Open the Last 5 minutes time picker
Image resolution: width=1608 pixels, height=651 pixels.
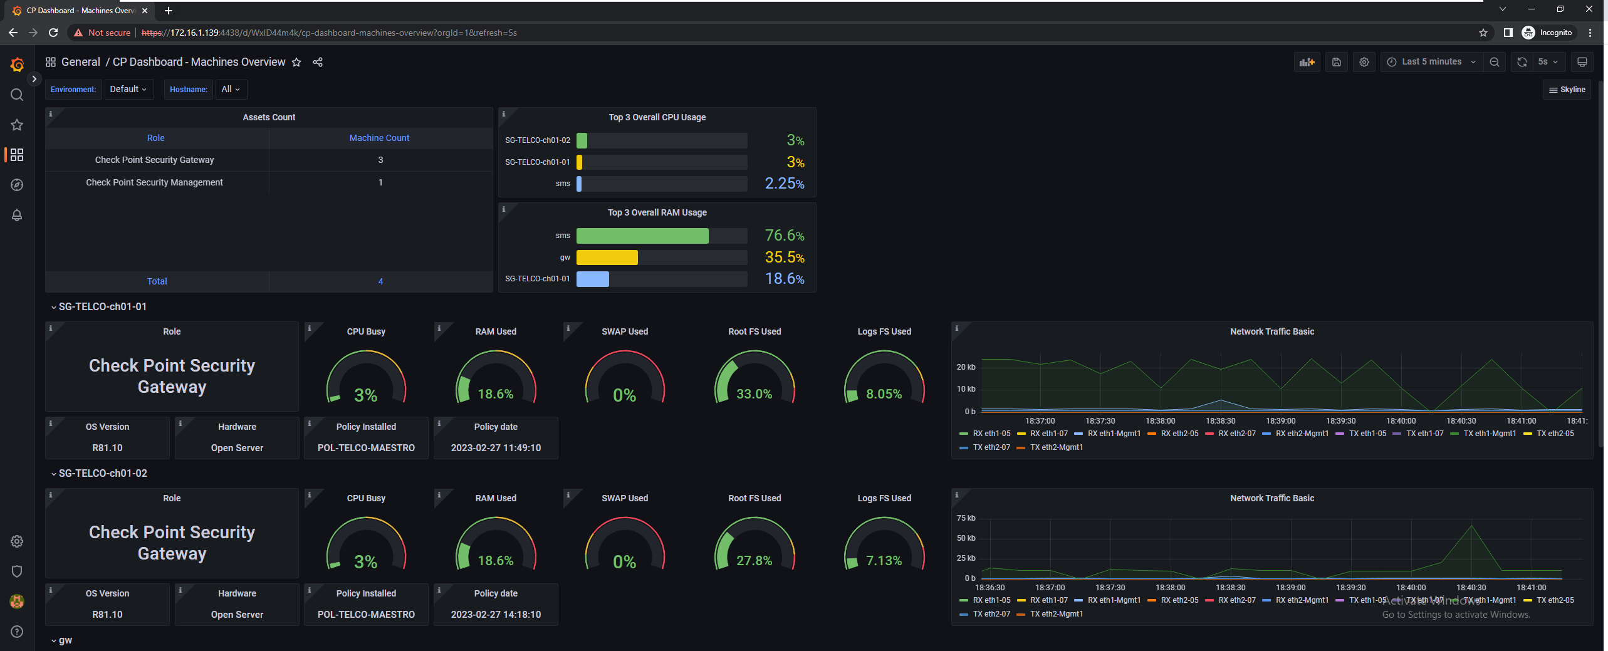[x=1431, y=62]
